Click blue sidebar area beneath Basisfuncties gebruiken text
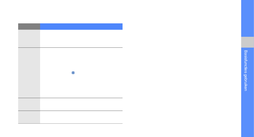 click(x=247, y=115)
